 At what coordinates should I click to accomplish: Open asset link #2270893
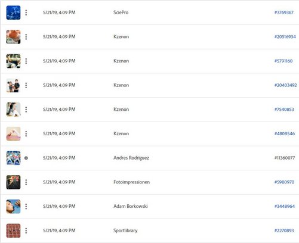[284, 230]
